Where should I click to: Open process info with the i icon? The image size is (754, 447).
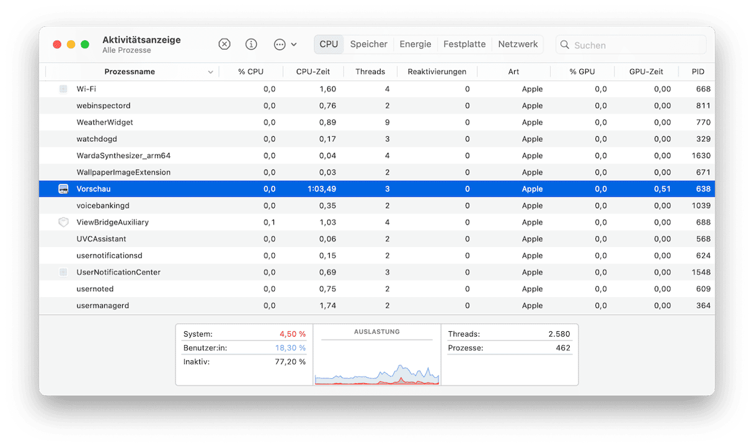coord(251,45)
